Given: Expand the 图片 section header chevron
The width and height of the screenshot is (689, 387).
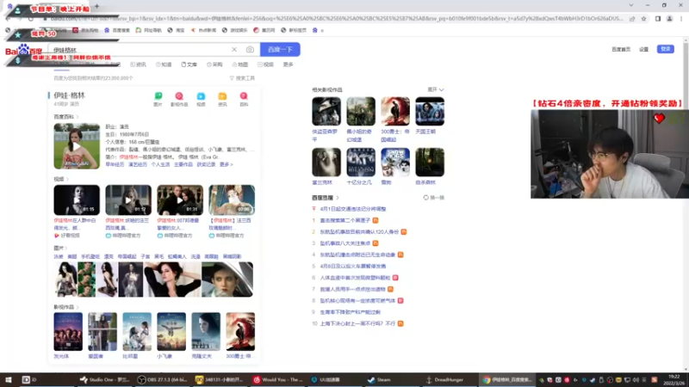Looking at the screenshot, I should click(66, 248).
